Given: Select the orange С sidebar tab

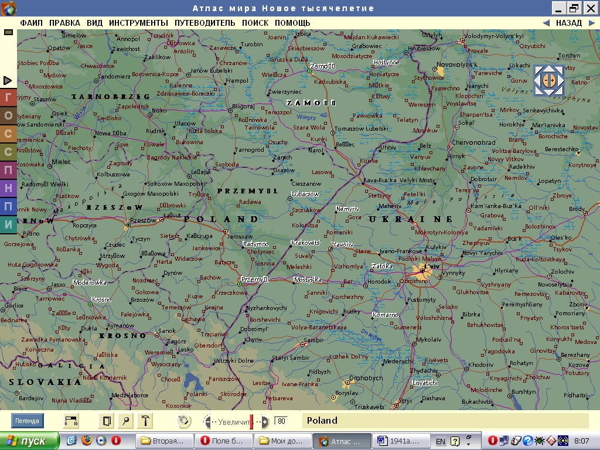Looking at the screenshot, I should pyautogui.click(x=8, y=134).
